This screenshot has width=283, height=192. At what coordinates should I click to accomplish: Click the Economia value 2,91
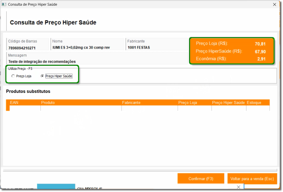pyautogui.click(x=261, y=59)
